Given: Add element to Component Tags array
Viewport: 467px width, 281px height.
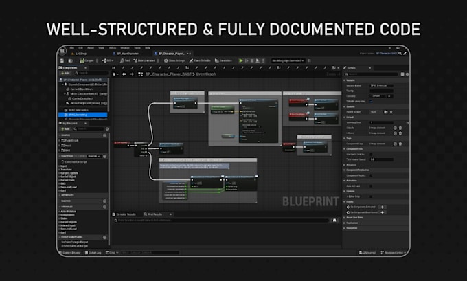Looking at the screenshot, I should point(395,144).
